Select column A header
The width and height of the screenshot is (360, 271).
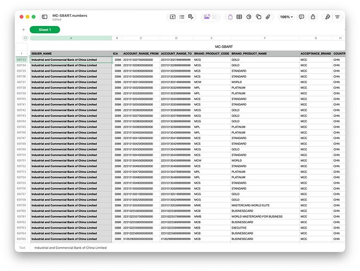[x=71, y=38]
